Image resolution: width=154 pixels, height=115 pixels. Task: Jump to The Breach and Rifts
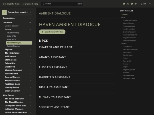pos(130,49)
